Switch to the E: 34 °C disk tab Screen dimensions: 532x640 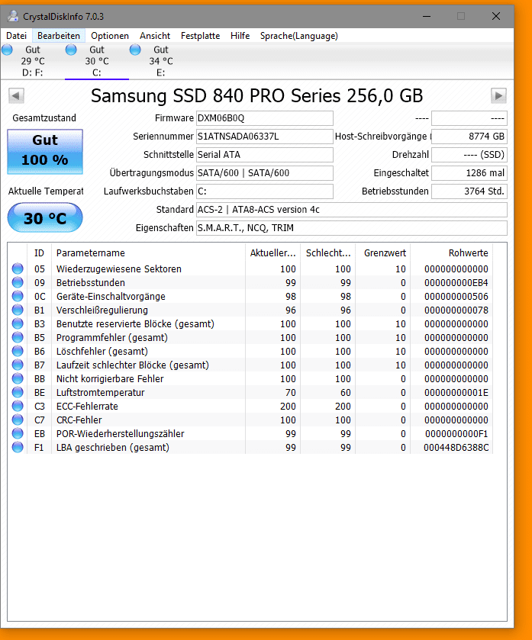pos(161,61)
